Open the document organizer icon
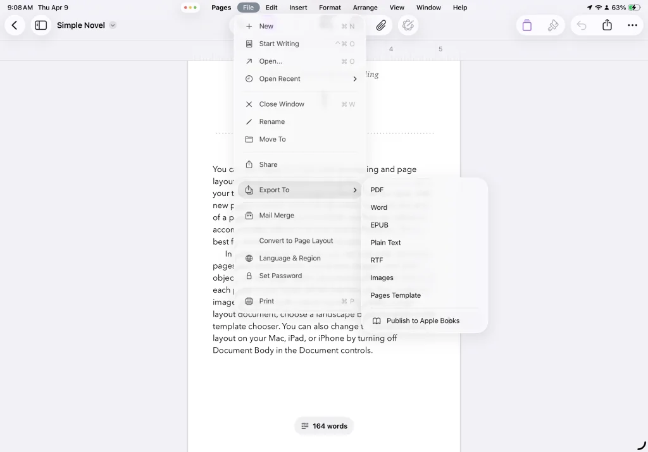This screenshot has height=452, width=648. 527,25
